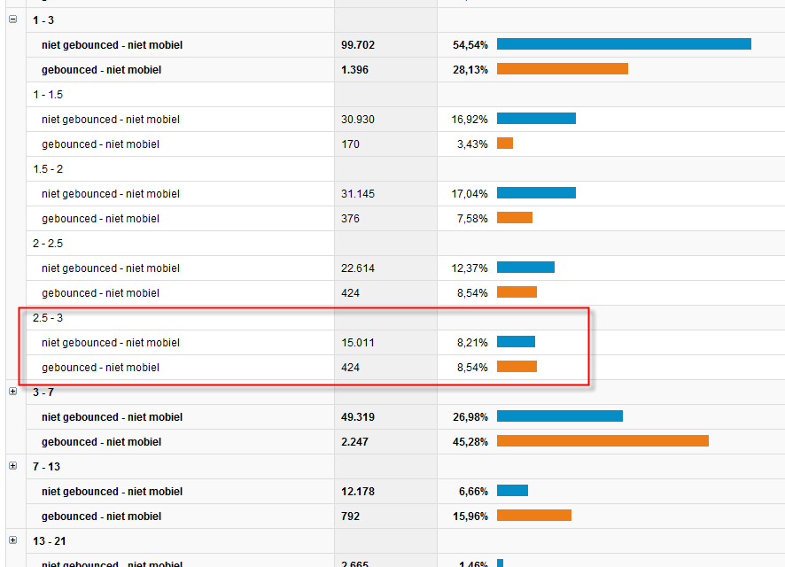Select the 1 - 1.5 subgroup row label

[x=48, y=95]
